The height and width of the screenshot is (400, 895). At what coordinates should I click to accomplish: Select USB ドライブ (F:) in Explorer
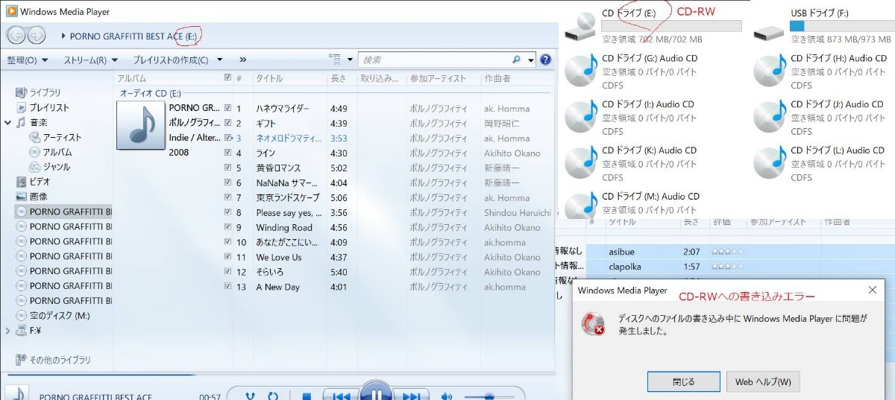[823, 26]
